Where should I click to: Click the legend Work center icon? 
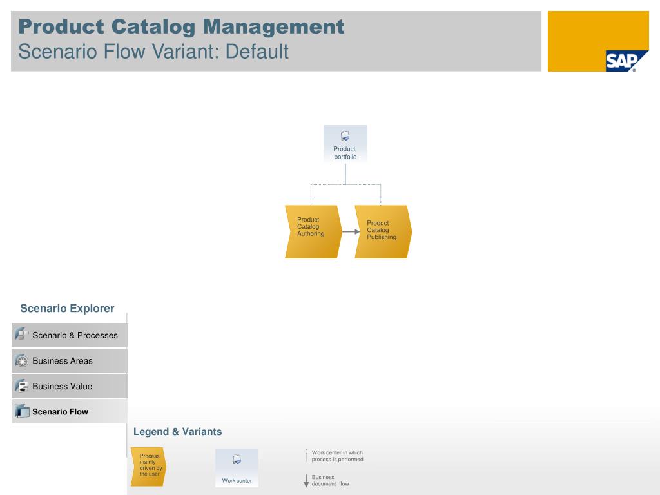237,459
